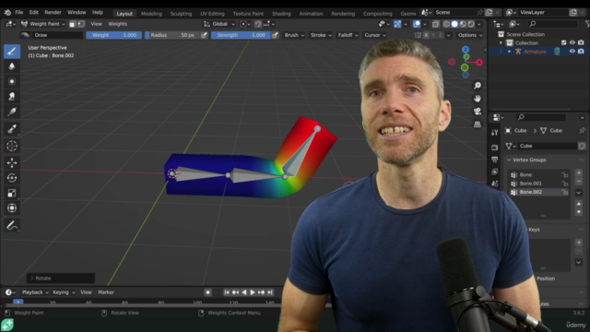590x332 pixels.
Task: Open the Falloff settings dropdown
Action: [348, 35]
